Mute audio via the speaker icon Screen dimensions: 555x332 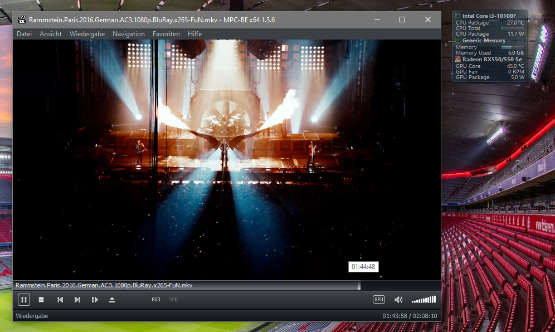[x=398, y=300]
